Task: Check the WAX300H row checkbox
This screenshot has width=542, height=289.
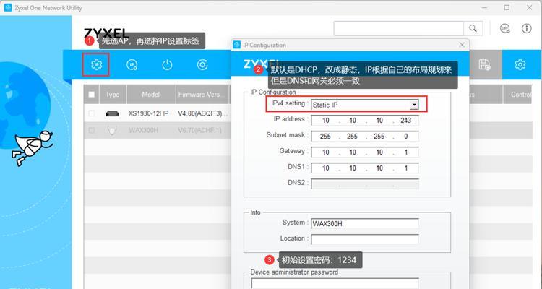Action: point(92,130)
